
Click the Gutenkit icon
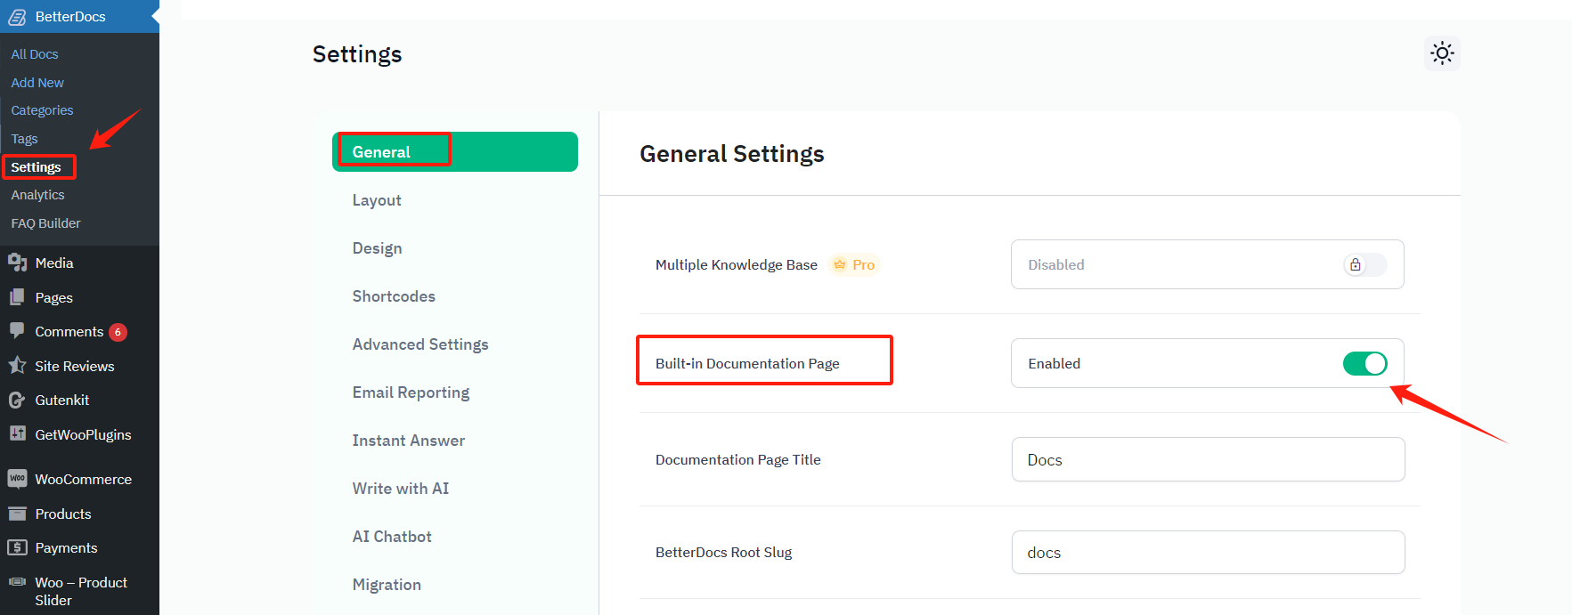pos(17,401)
